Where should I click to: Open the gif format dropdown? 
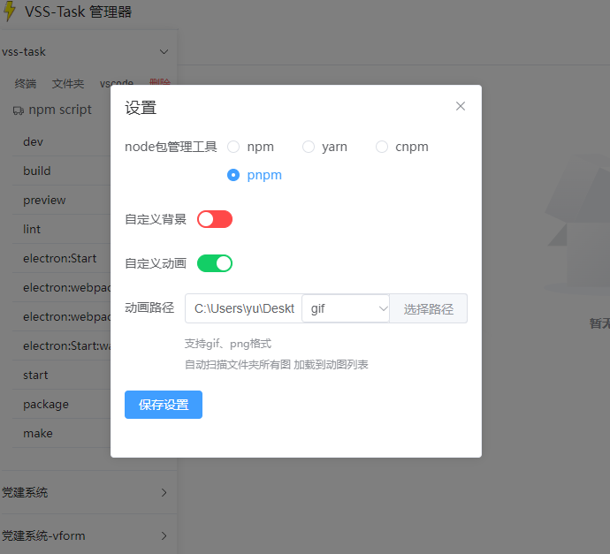tap(346, 308)
